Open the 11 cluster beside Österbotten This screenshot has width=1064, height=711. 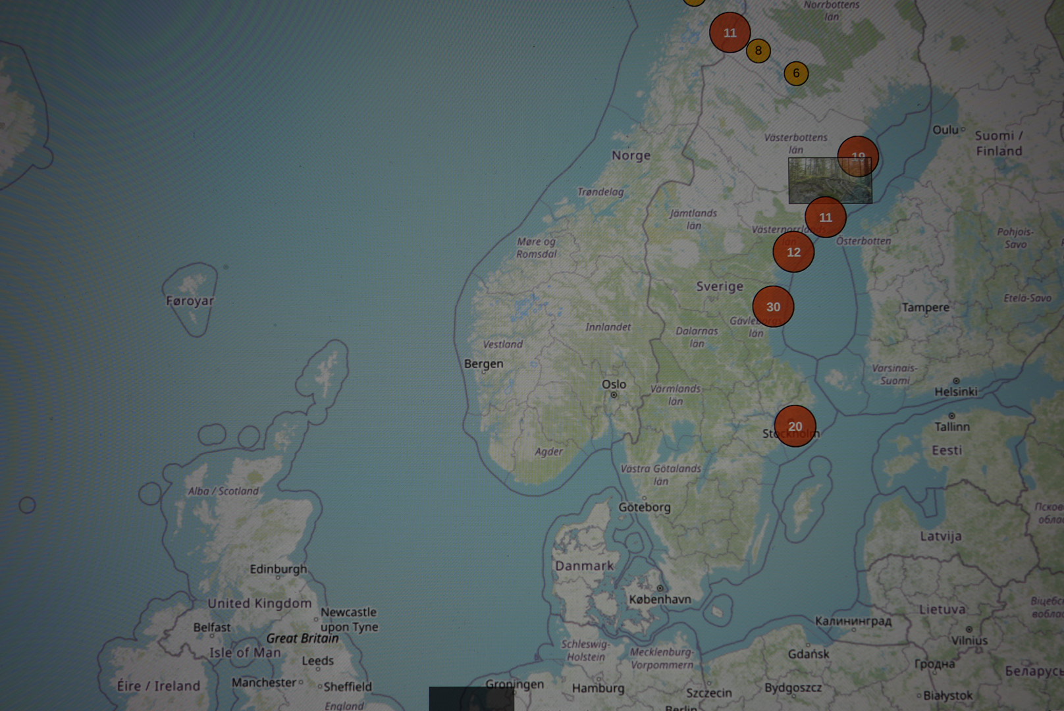(x=825, y=217)
